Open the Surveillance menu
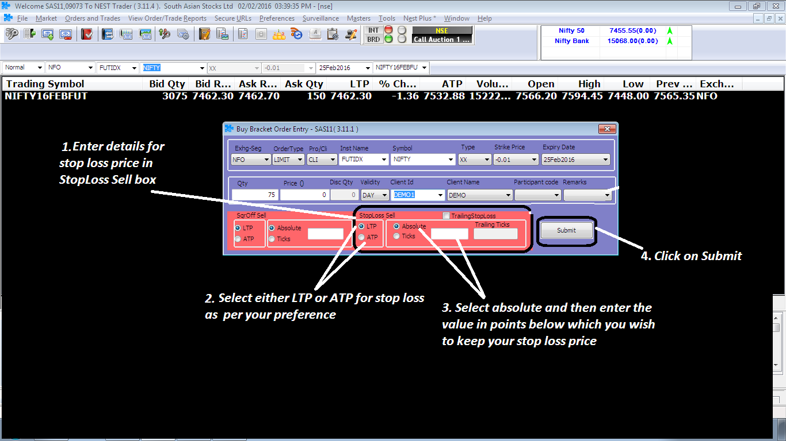 320,18
